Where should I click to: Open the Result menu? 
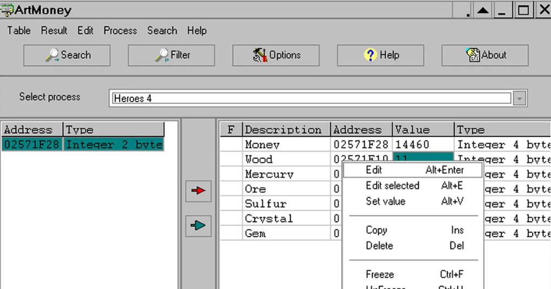click(x=54, y=31)
